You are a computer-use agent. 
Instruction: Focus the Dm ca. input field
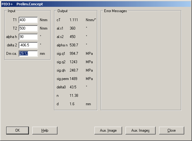pos(28,54)
